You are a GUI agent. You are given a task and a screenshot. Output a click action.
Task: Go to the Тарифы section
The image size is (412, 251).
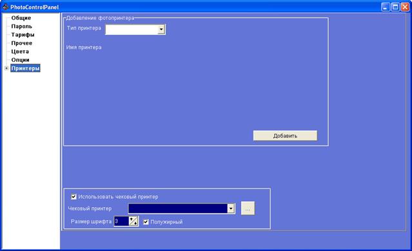(23, 35)
